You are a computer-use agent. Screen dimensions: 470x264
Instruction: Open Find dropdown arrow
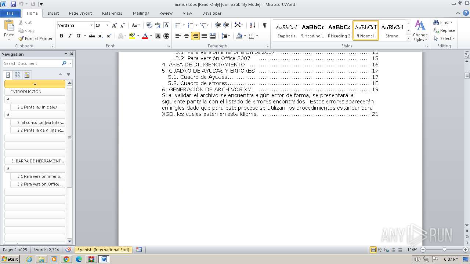(x=452, y=22)
